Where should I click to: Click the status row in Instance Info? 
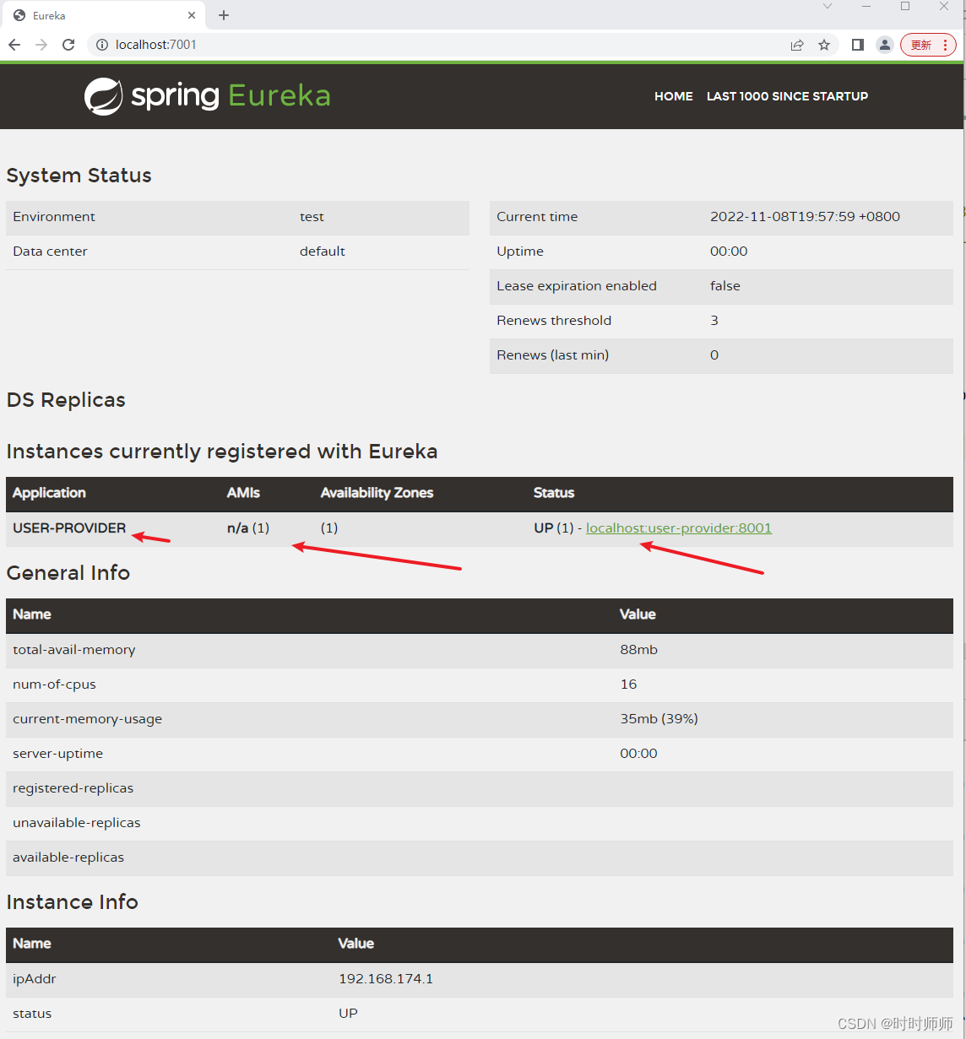pos(480,1014)
